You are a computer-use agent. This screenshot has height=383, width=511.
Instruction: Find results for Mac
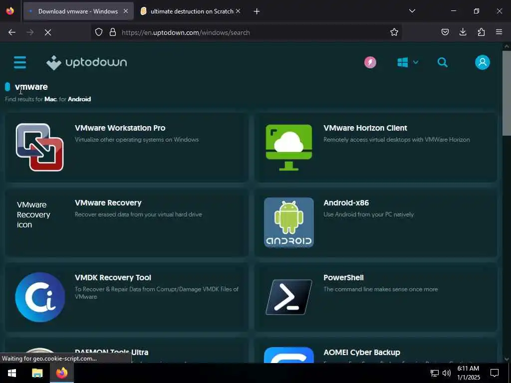click(50, 99)
